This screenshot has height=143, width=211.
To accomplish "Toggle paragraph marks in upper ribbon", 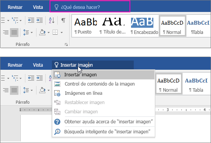I will pyautogui.click(x=63, y=20).
